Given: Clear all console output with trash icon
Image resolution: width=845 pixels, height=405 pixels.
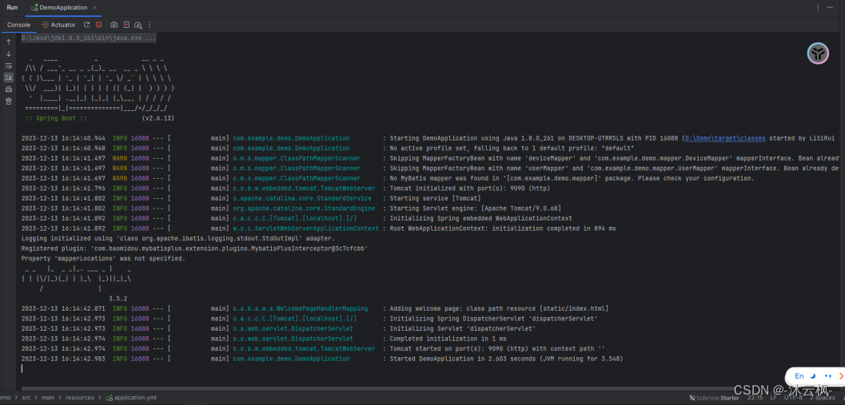Looking at the screenshot, I should (9, 101).
